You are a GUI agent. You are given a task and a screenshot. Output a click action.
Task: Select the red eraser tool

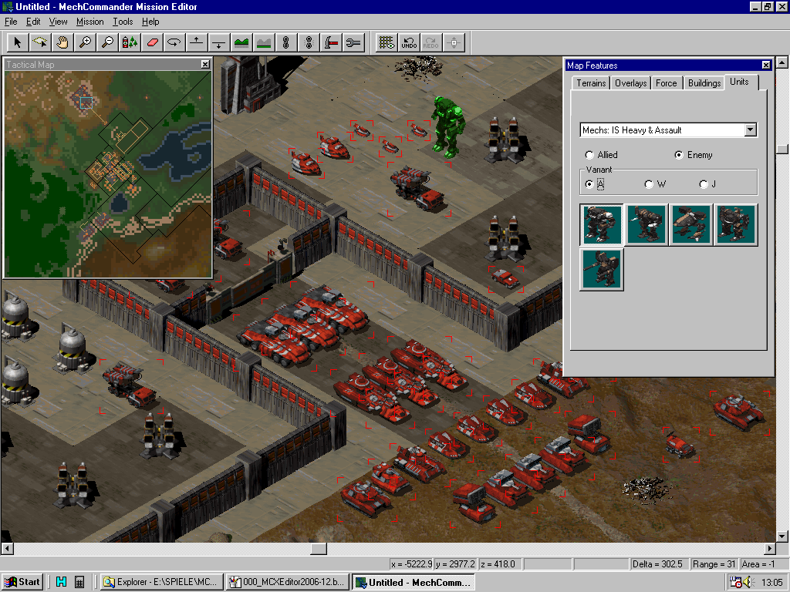click(152, 43)
